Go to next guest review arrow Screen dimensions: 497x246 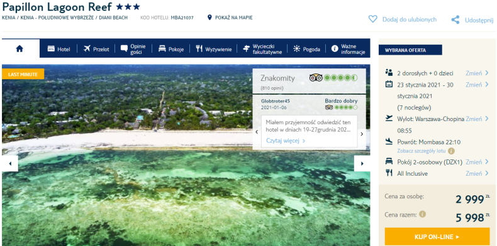(x=362, y=134)
